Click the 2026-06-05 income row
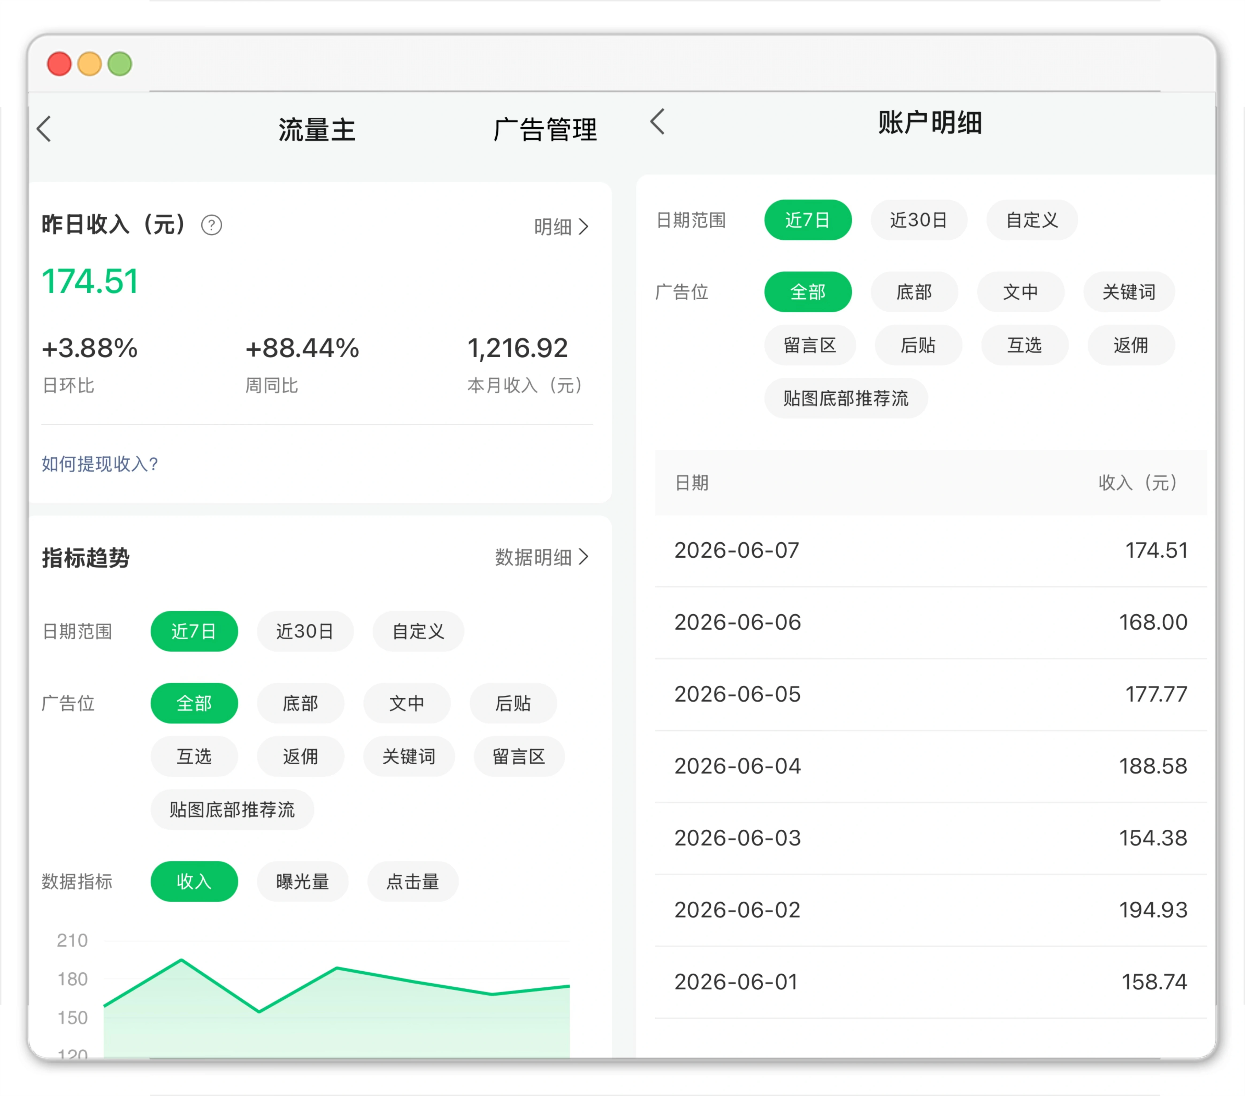Viewport: 1245px width, 1096px height. (x=931, y=695)
